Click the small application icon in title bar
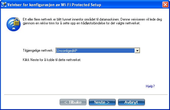 coord(4,4)
